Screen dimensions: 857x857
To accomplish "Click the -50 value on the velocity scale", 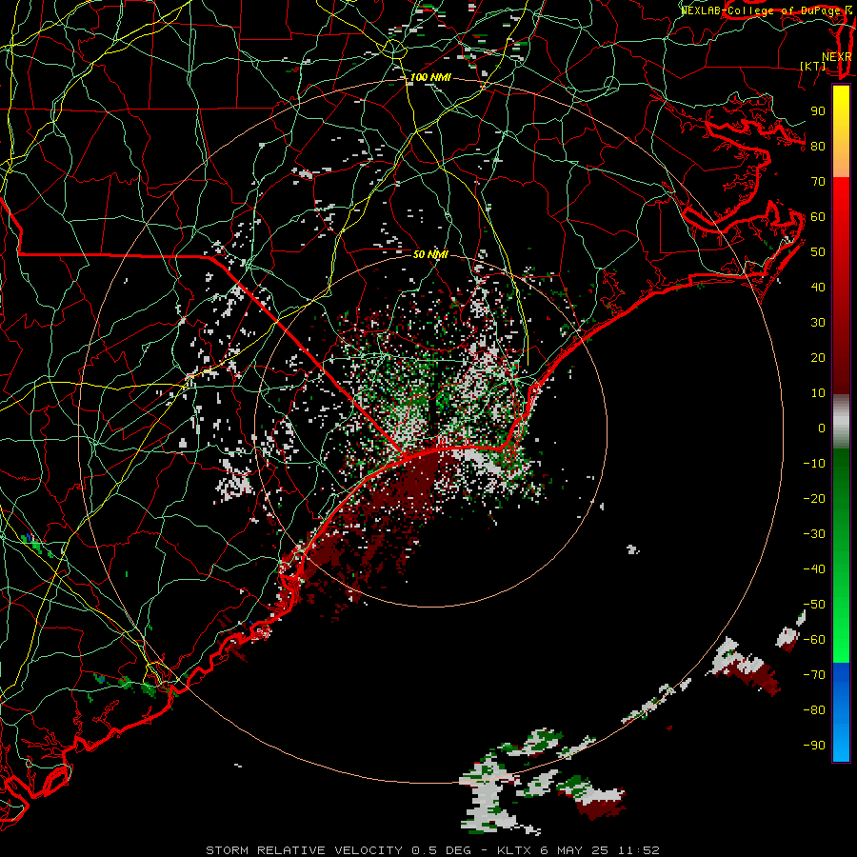I will point(814,605).
